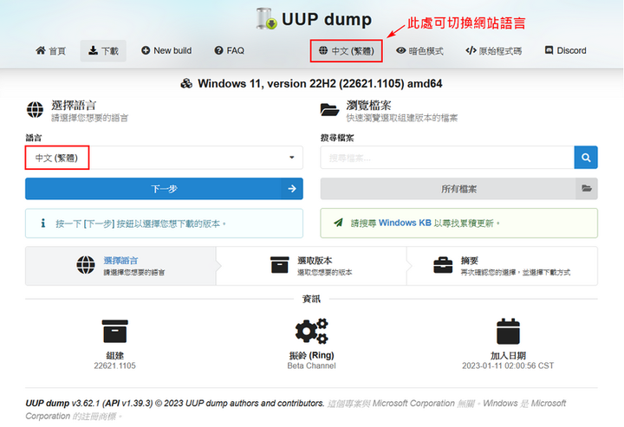The width and height of the screenshot is (624, 427).
Task: Open the FAQ page
Action: [229, 51]
